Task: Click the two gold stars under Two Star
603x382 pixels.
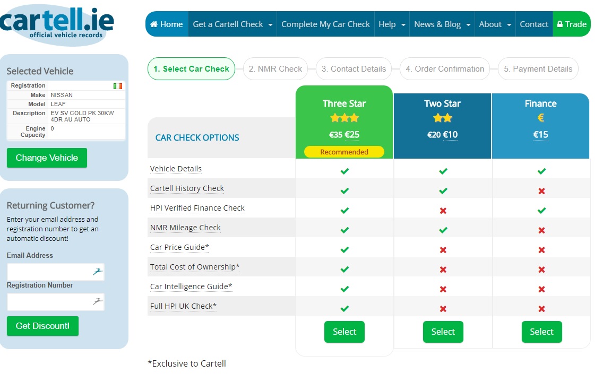Action: click(443, 118)
